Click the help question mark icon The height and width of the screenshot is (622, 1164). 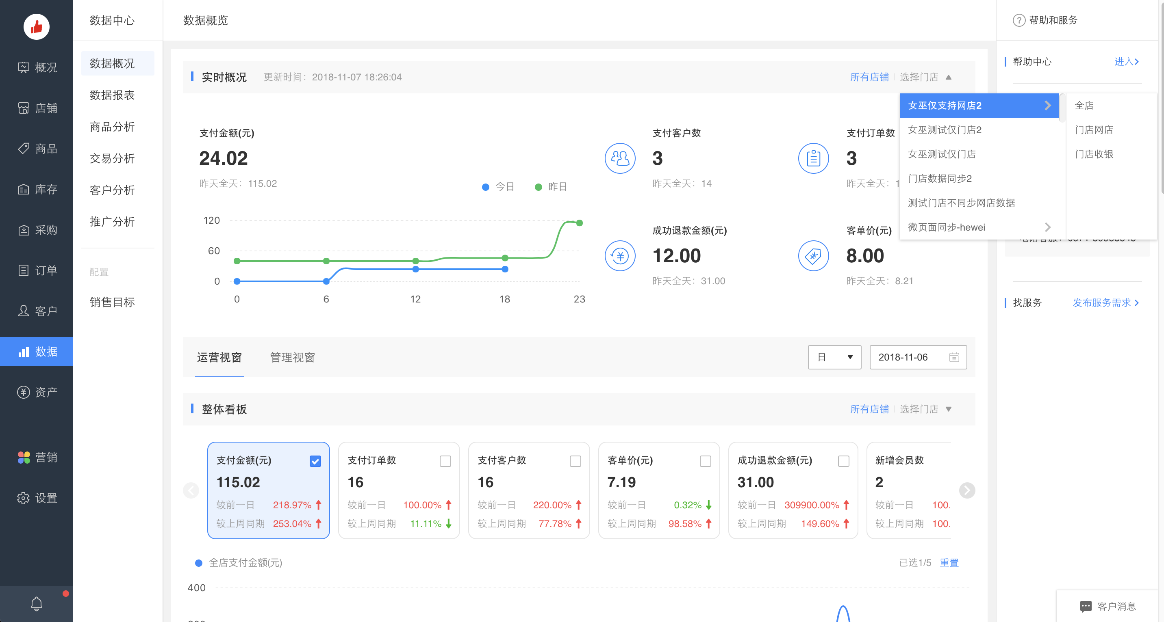coord(1018,20)
